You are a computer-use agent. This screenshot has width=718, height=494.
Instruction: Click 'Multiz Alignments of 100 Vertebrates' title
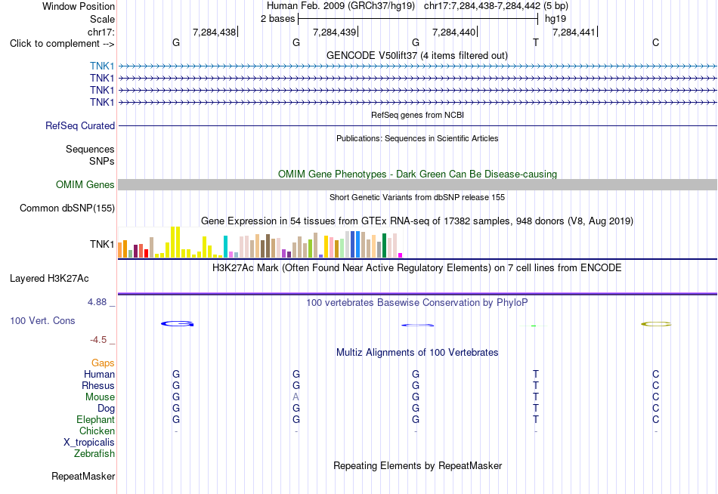tap(417, 353)
